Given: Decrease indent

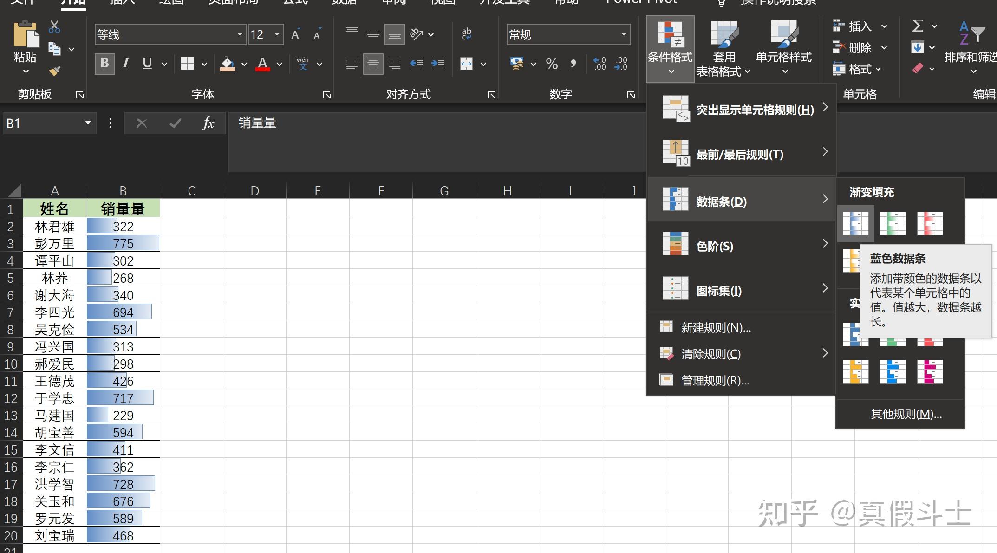Looking at the screenshot, I should [x=417, y=64].
